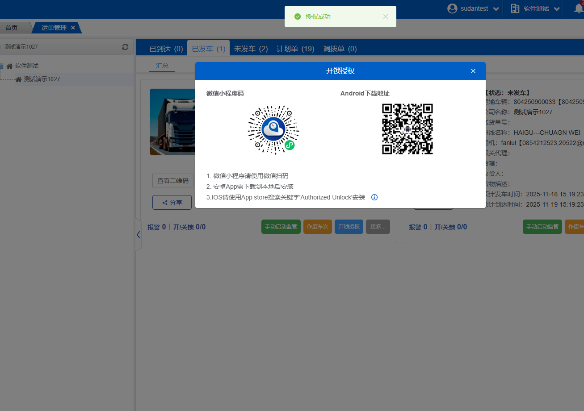The image size is (584, 411).
Task: Expand the sudantest account dropdown
Action: point(496,9)
